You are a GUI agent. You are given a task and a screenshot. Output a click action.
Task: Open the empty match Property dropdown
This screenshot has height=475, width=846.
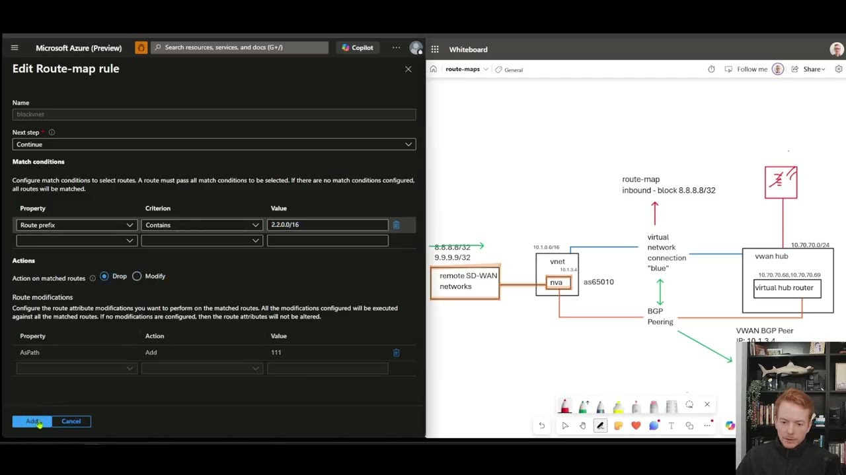[76, 241]
